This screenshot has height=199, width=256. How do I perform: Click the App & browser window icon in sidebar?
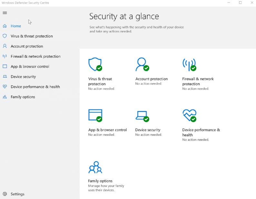pyautogui.click(x=5, y=66)
